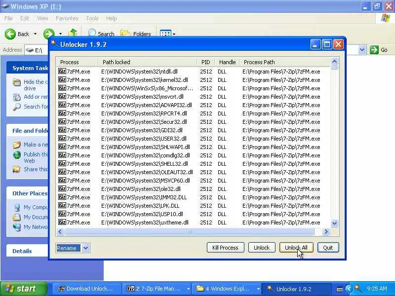Click the 7z icon on USER32.dll row
The image size is (395, 296).
62,139
